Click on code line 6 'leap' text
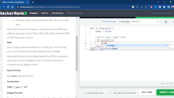The height and width of the screenshot is (98, 174). point(103,43)
